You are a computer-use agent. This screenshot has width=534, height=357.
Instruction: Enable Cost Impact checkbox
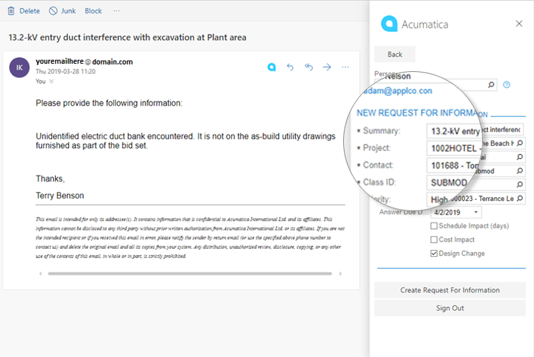coord(434,240)
